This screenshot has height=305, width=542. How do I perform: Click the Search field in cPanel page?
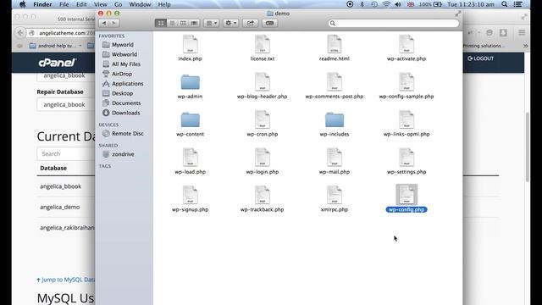66,154
